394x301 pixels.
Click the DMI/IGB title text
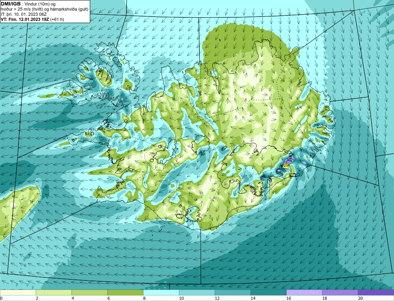tap(11, 4)
